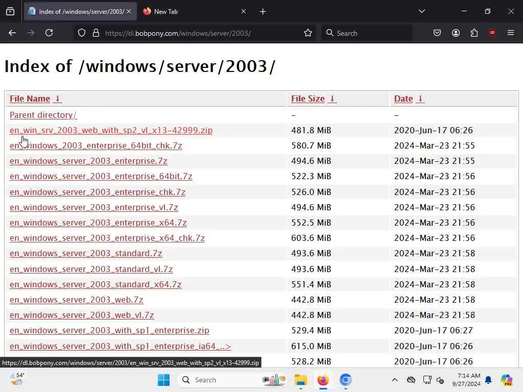Open Firefox icon in taskbar
The image size is (523, 392).
click(x=323, y=380)
